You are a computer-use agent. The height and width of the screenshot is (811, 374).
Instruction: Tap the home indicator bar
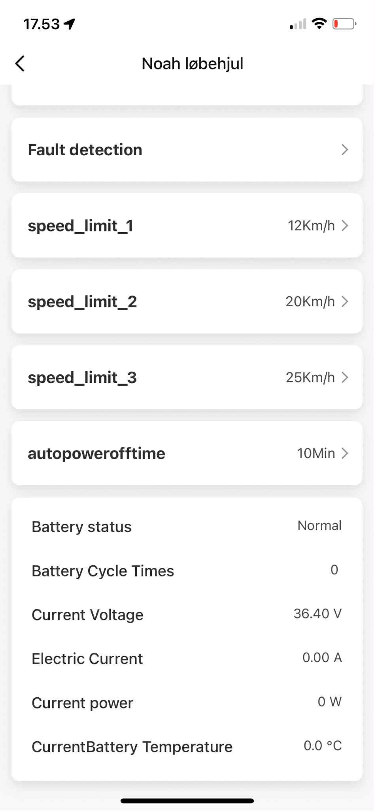coord(187,801)
